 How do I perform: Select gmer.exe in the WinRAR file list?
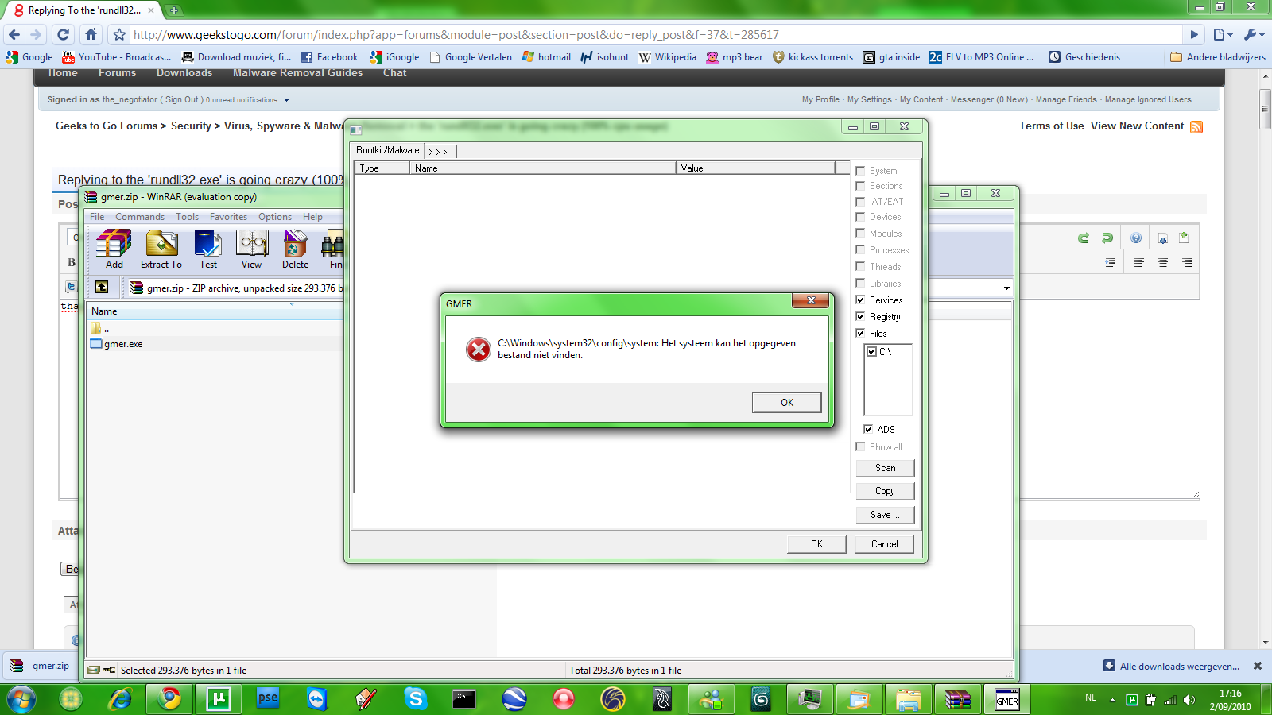point(123,344)
